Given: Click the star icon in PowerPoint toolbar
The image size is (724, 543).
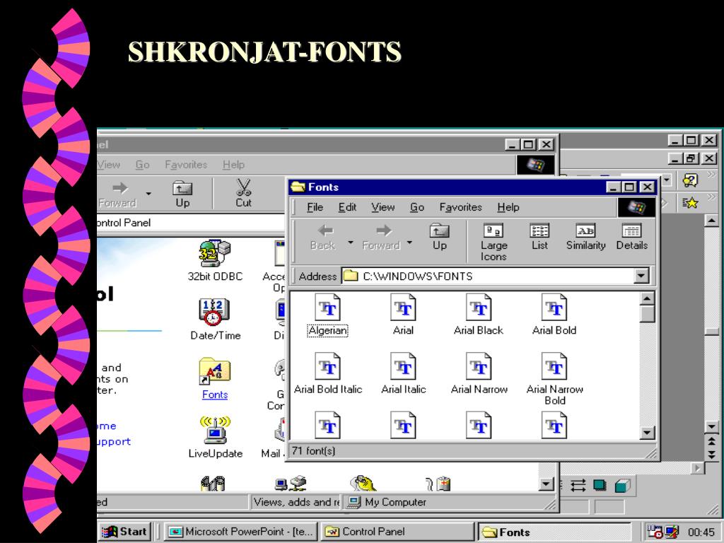Looking at the screenshot, I should click(x=690, y=202).
